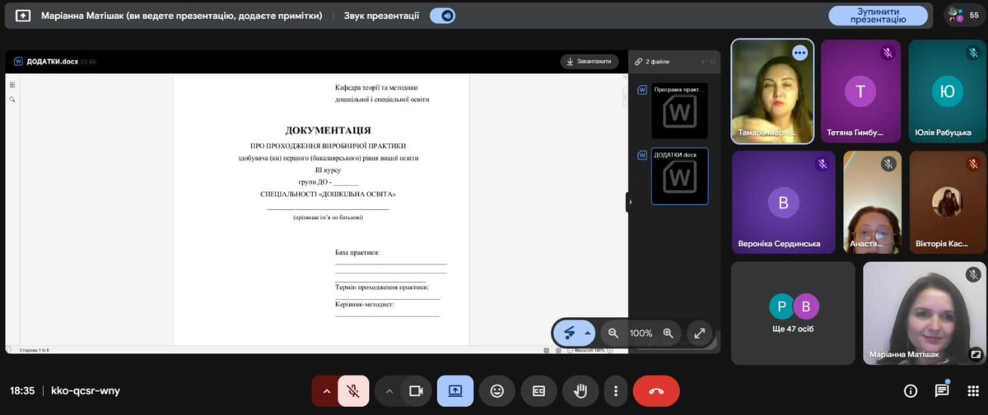This screenshot has width=988, height=415.
Task: Open the annotation tool options arrow
Action: click(587, 333)
